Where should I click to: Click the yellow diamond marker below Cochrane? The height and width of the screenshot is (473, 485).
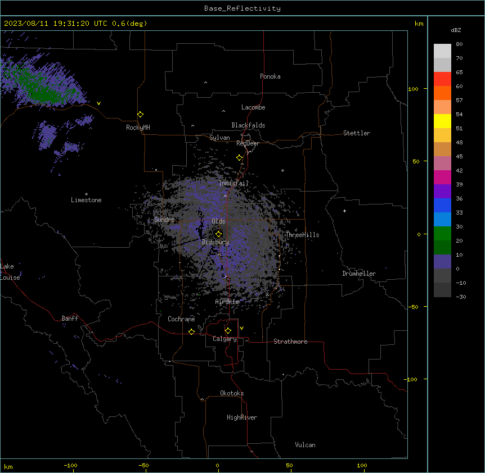pos(191,331)
